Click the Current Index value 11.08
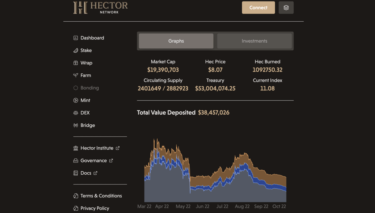This screenshot has width=375, height=213. click(267, 88)
